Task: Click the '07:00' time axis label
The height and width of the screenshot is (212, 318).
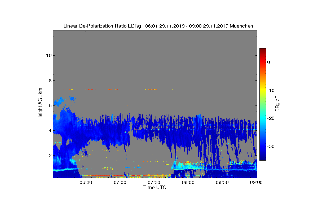Action: 120,183
